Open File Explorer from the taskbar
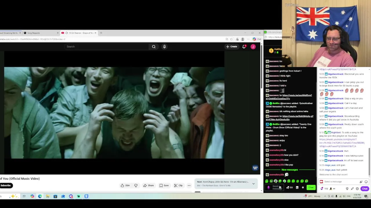Screen dimensions: 371x208 (48, 196)
